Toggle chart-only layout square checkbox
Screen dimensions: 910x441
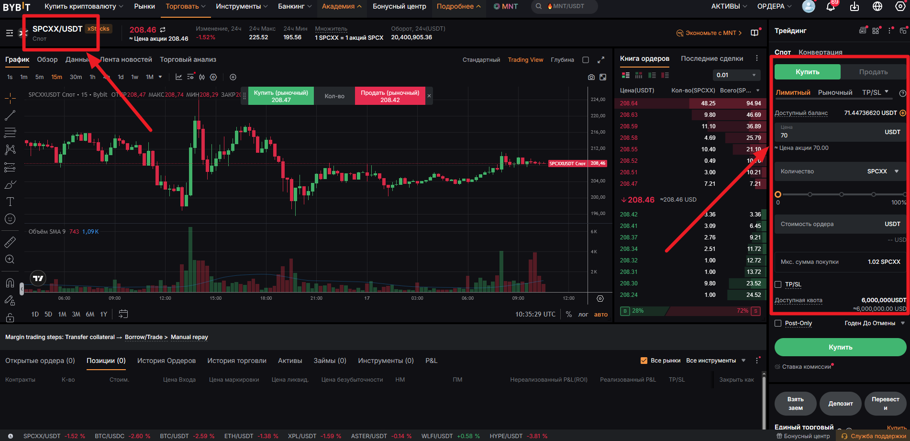(586, 60)
